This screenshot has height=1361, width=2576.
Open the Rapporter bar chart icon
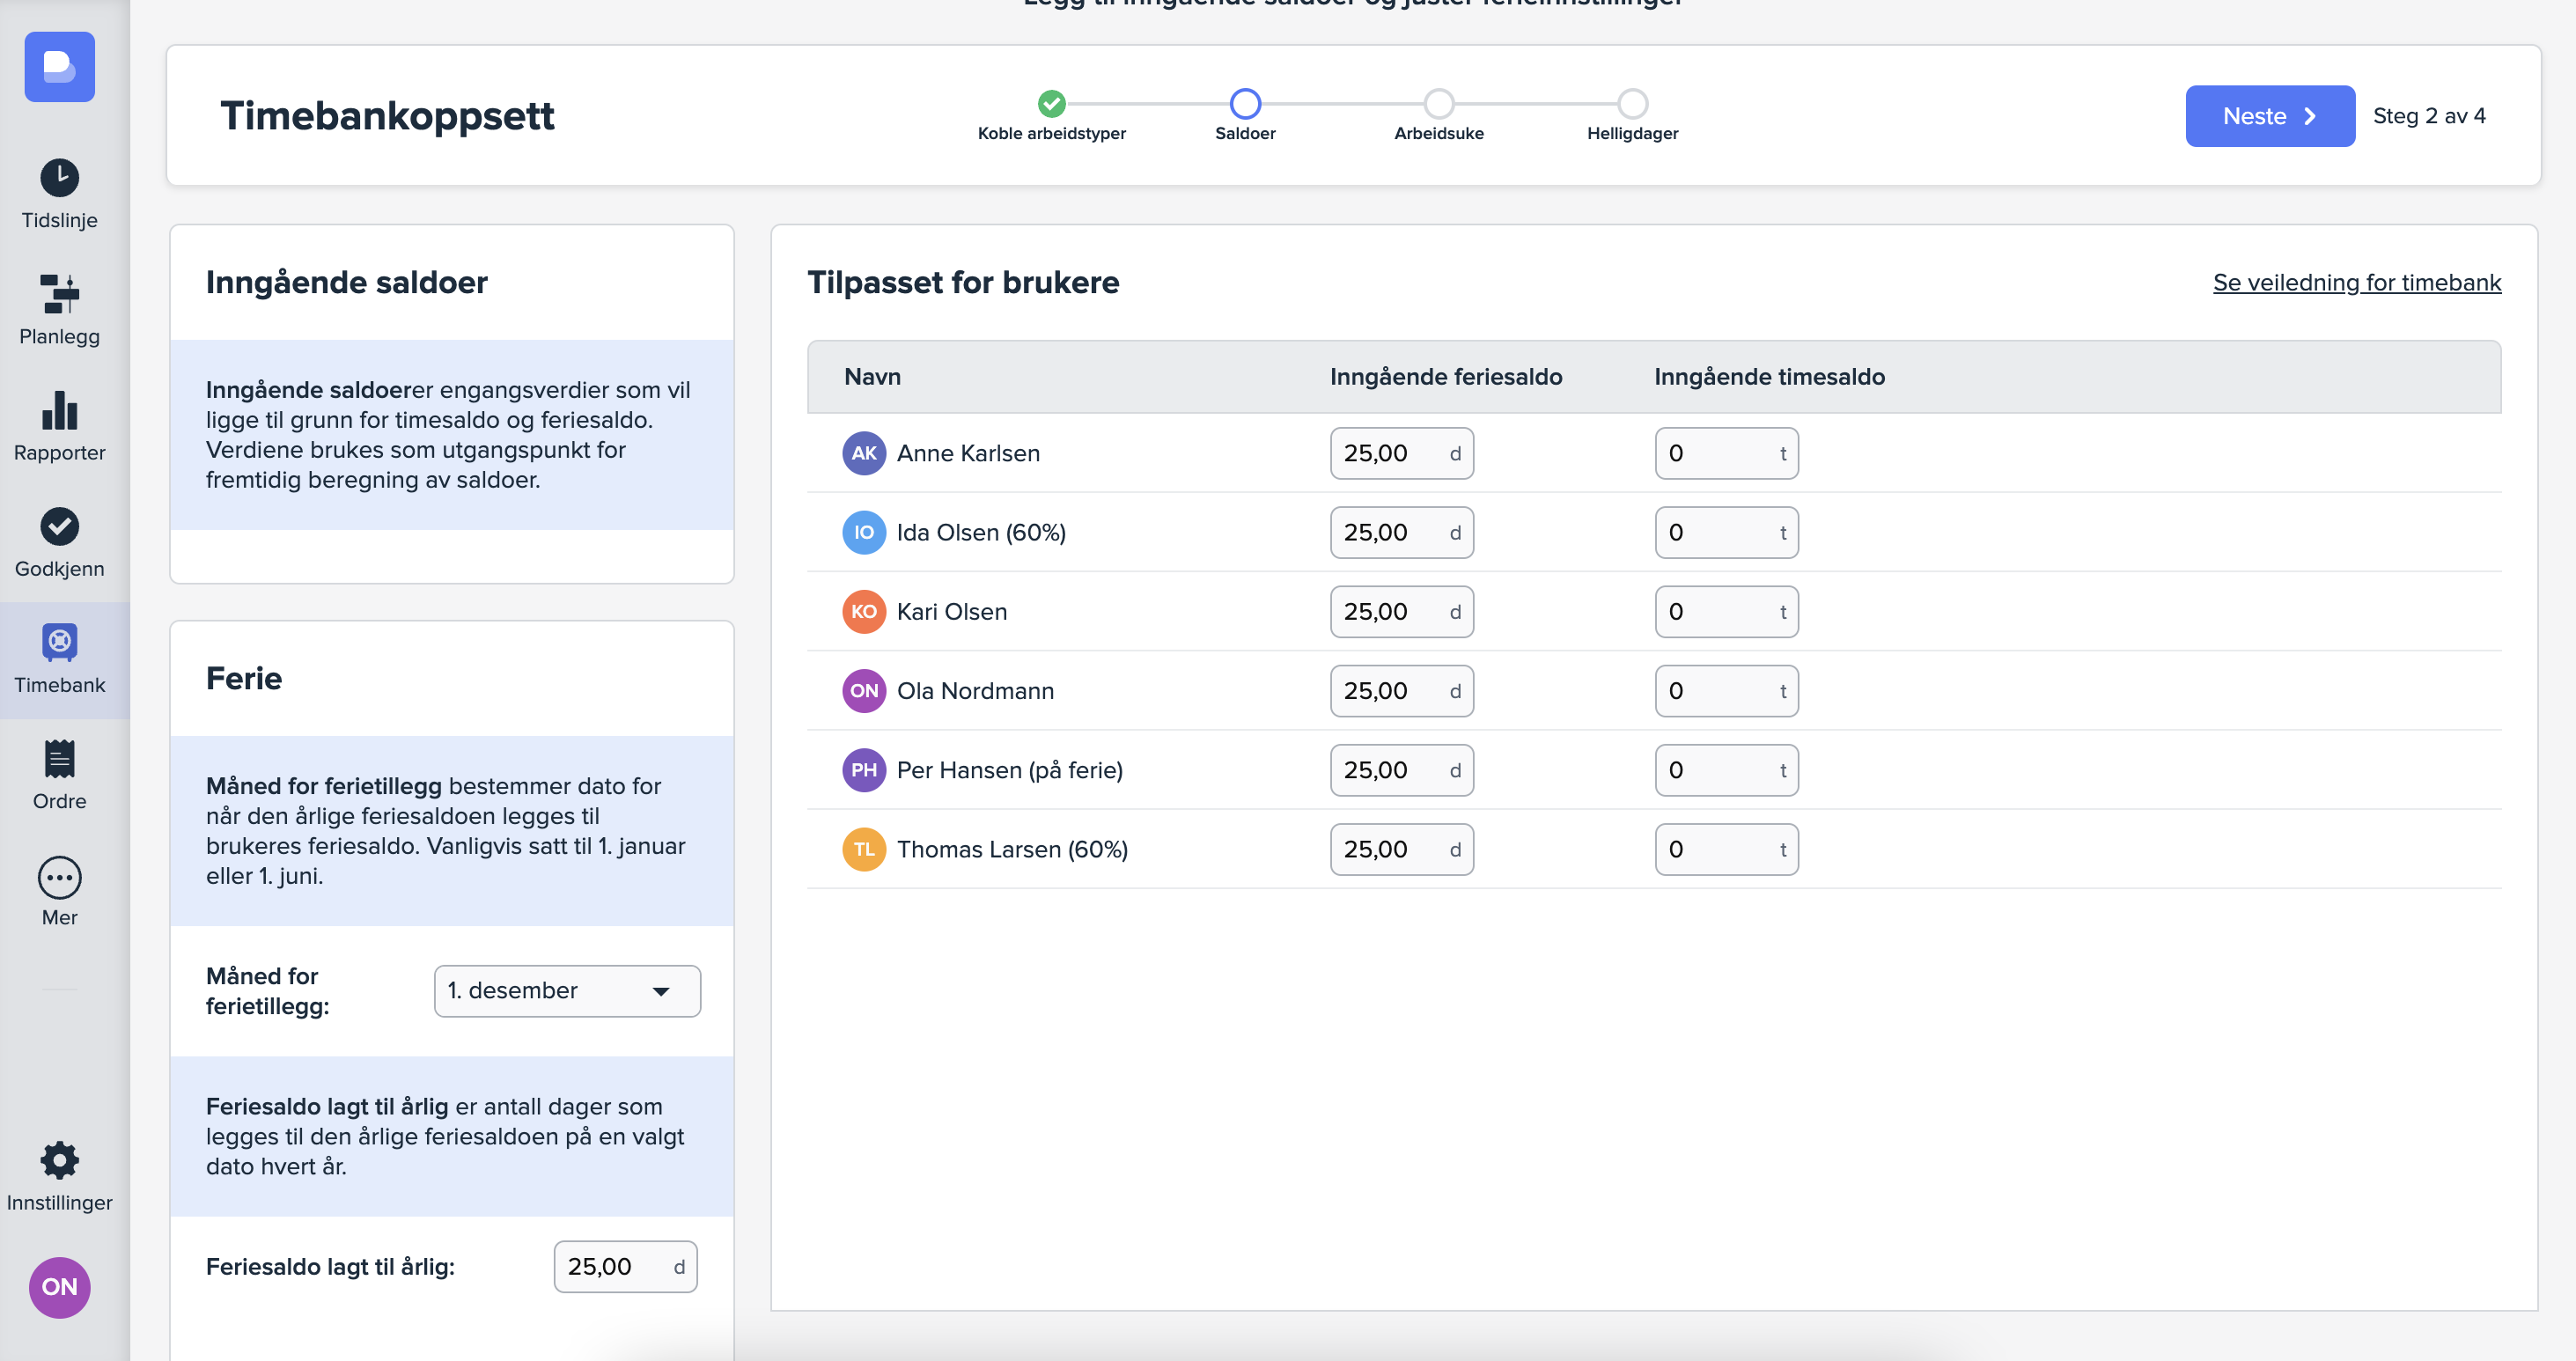[59, 411]
